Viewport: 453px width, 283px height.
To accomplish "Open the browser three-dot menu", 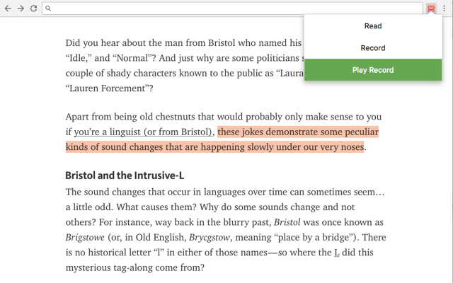I will (444, 8).
